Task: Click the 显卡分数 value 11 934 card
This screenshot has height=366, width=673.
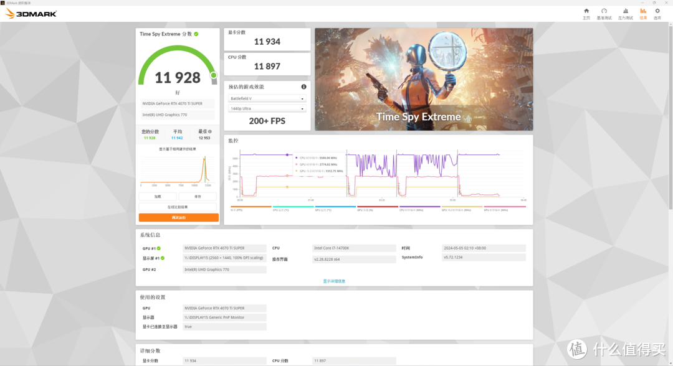Action: [x=267, y=39]
